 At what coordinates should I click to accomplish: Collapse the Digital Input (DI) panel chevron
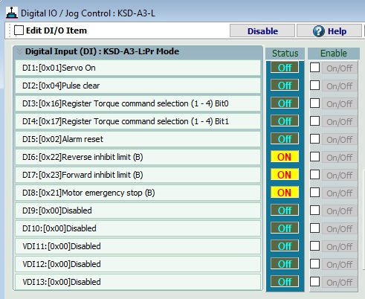(x=19, y=52)
